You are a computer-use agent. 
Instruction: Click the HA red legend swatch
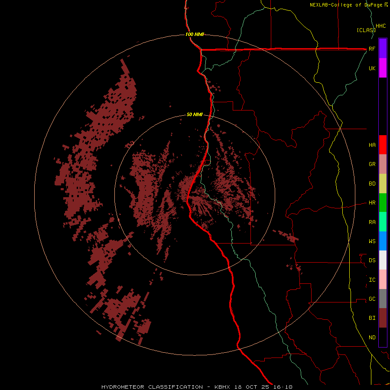(x=383, y=145)
